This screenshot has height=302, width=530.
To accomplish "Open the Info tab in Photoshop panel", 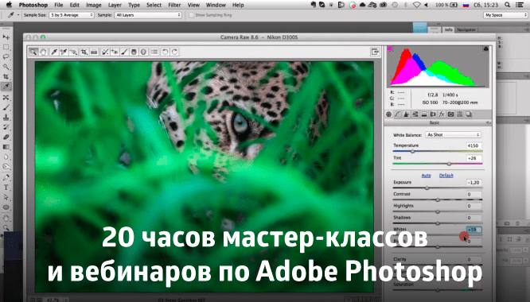I will (448, 29).
